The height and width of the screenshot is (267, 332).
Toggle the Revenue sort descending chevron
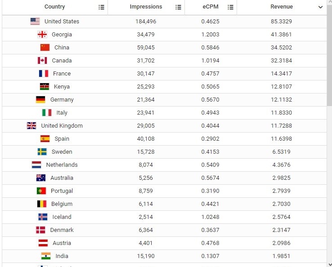(x=320, y=7)
